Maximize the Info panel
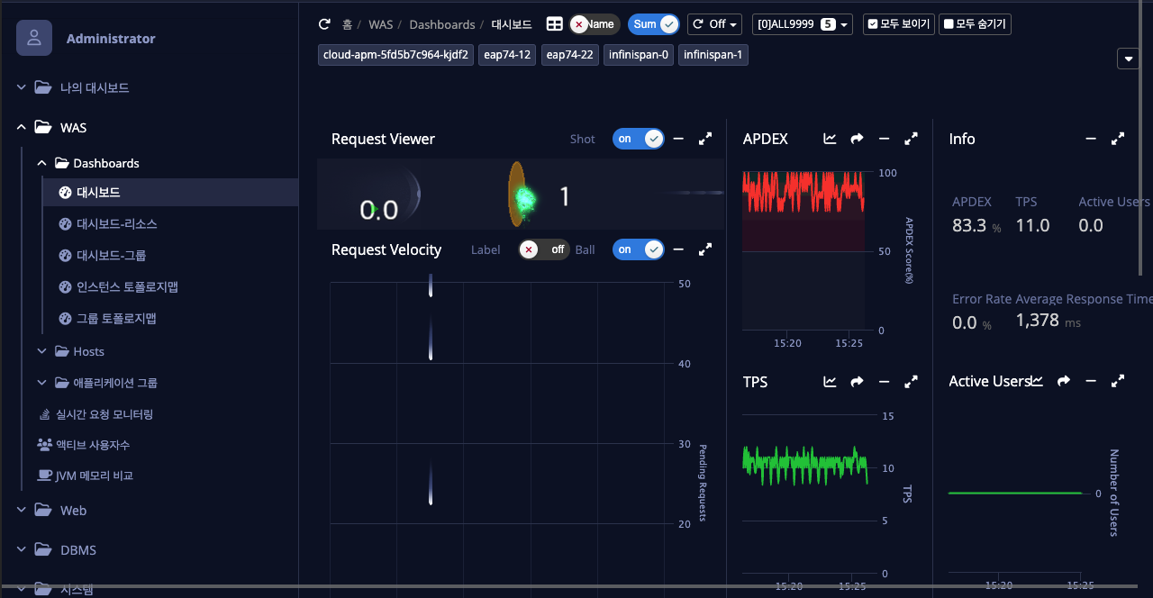1153x598 pixels. pos(1118,139)
